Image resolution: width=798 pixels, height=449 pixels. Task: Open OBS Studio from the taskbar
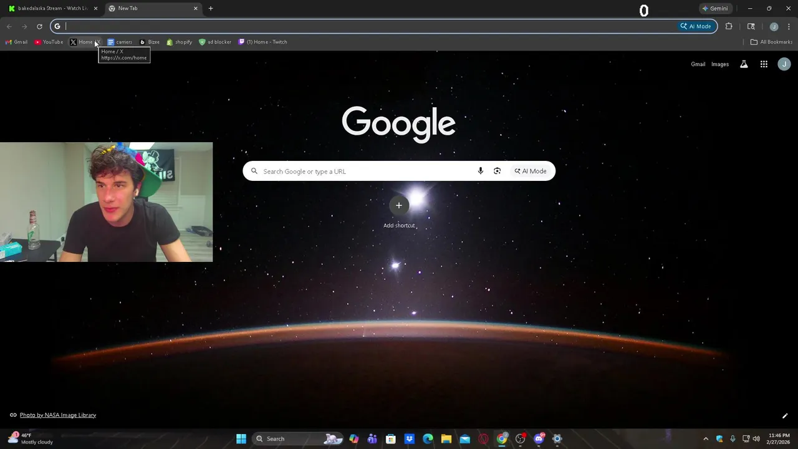(x=521, y=438)
